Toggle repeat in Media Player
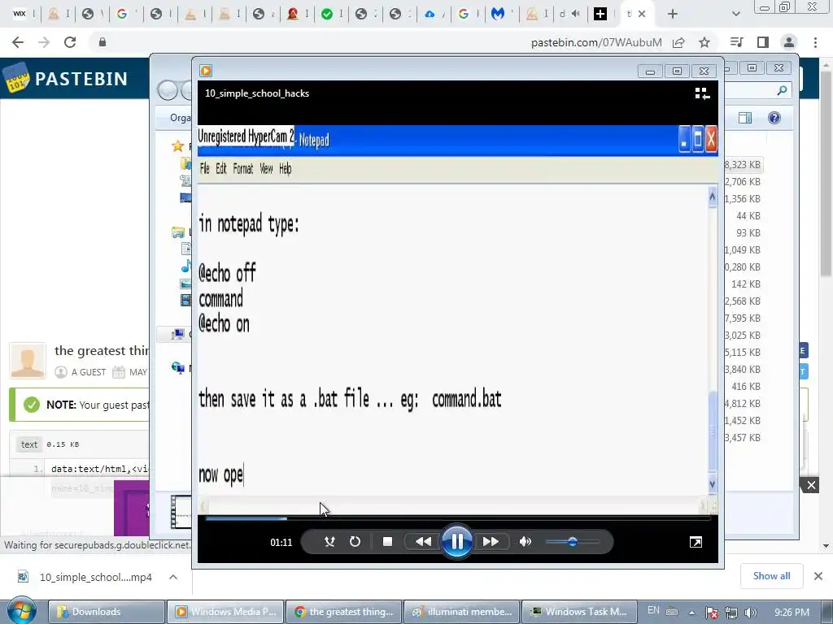Image resolution: width=833 pixels, height=624 pixels. point(355,542)
